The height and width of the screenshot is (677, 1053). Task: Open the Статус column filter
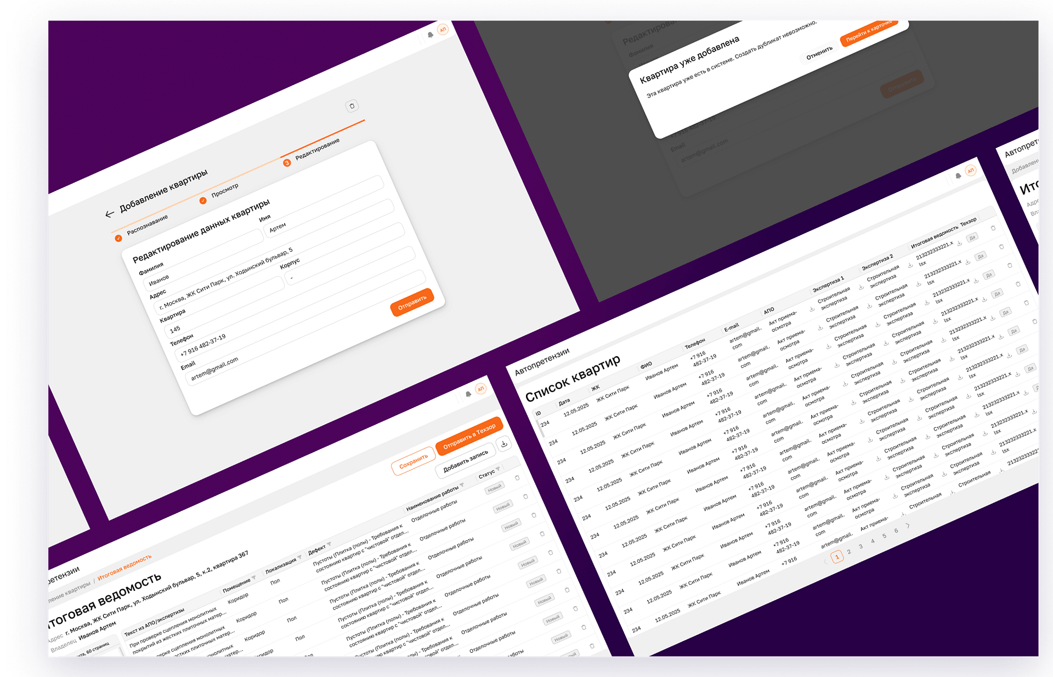click(x=498, y=469)
